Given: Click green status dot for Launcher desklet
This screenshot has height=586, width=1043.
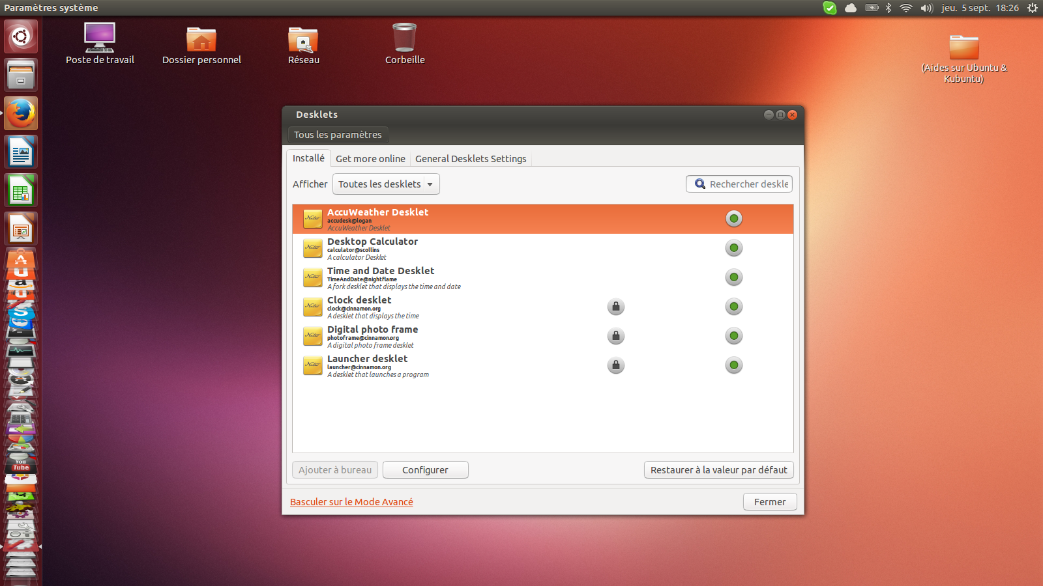Looking at the screenshot, I should pos(734,365).
